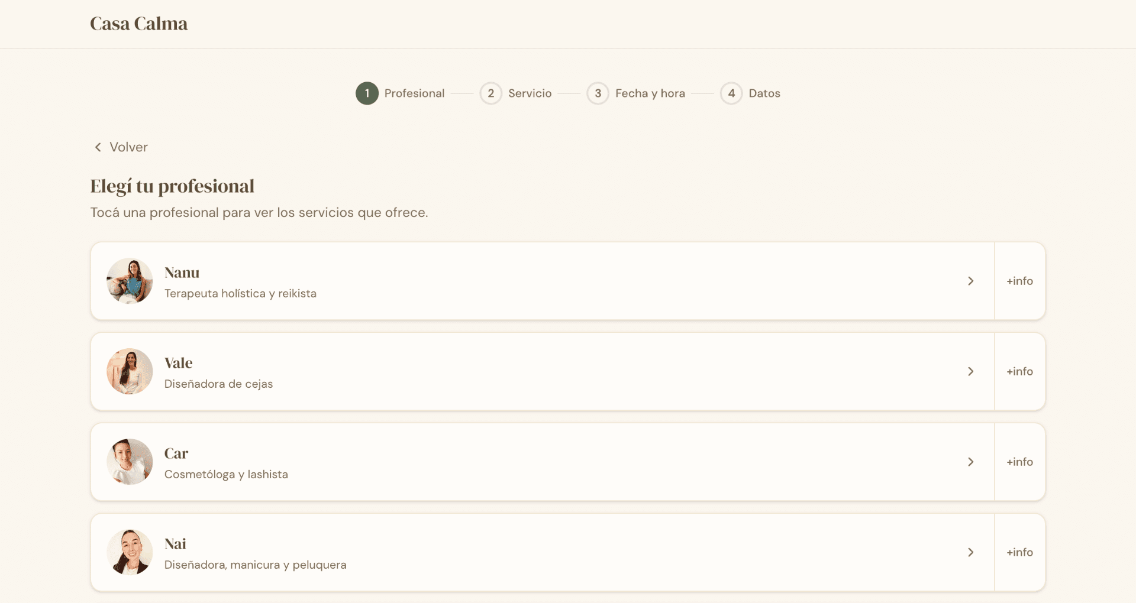1136x603 pixels.
Task: Click the Profesional step label
Action: pyautogui.click(x=414, y=93)
